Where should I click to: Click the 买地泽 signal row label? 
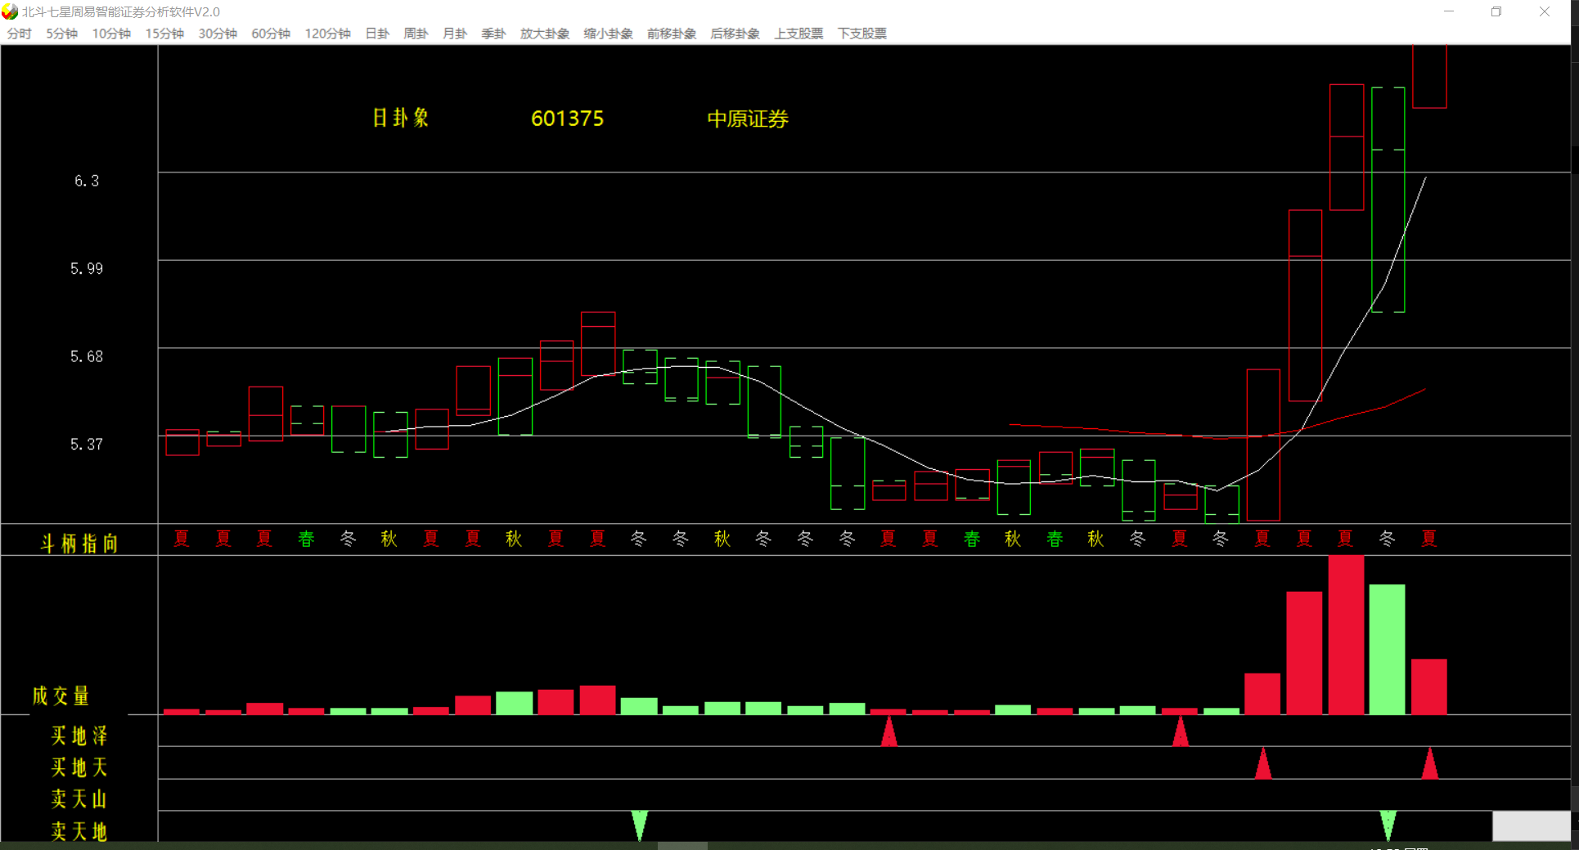coord(79,736)
